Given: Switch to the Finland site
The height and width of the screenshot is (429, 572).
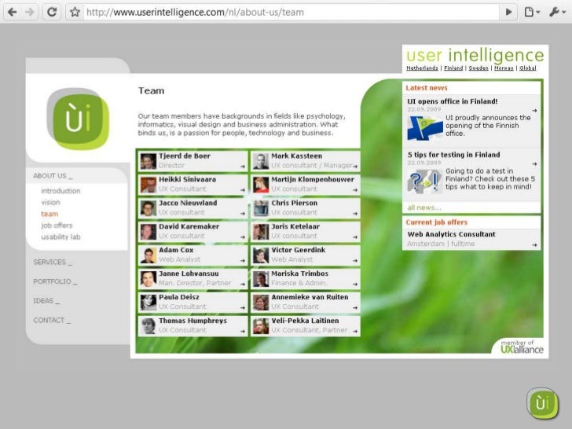Looking at the screenshot, I should [453, 68].
